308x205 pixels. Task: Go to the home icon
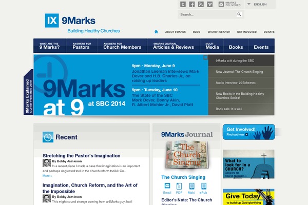156,32
